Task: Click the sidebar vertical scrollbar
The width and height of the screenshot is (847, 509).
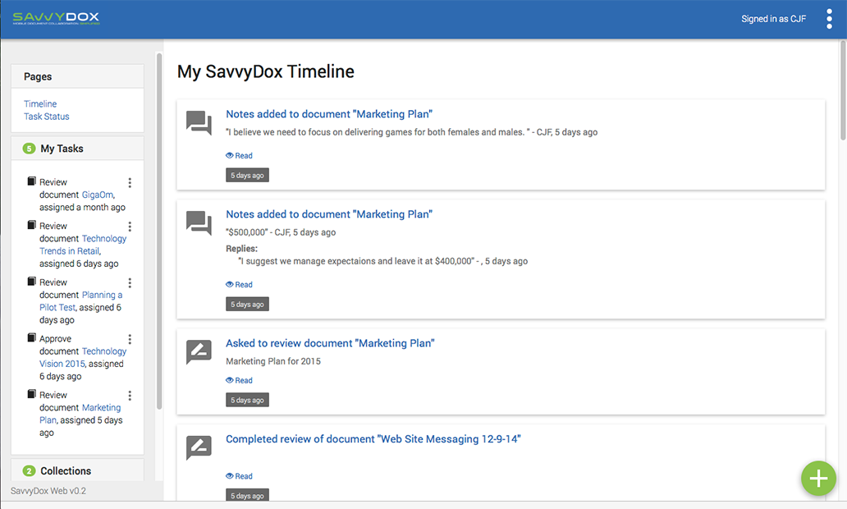Action: (159, 230)
